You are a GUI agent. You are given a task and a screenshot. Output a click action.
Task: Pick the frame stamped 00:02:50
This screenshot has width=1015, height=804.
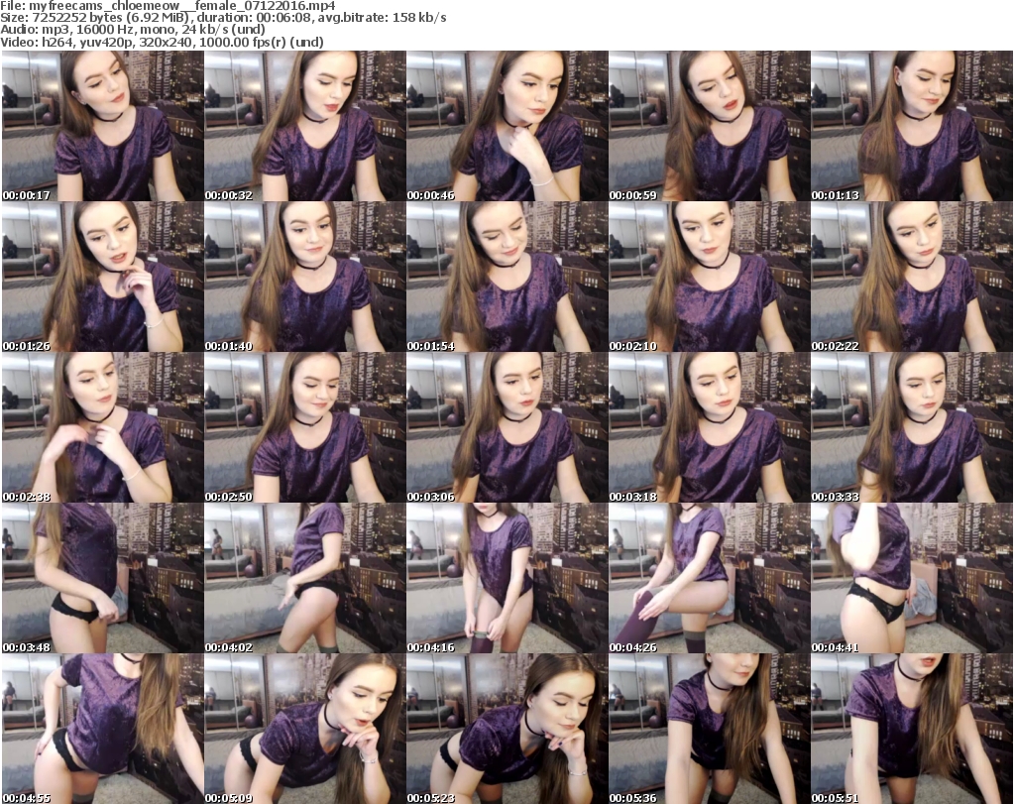[305, 427]
